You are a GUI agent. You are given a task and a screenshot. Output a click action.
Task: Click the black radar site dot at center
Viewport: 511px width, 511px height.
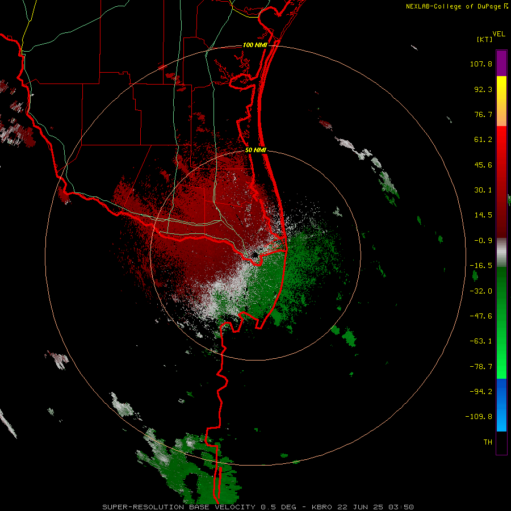click(x=254, y=254)
